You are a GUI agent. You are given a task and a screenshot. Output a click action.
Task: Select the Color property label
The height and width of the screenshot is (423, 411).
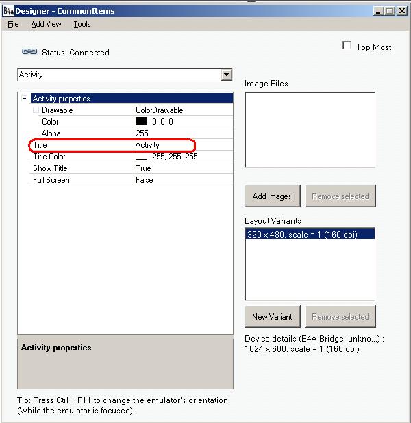(x=50, y=122)
